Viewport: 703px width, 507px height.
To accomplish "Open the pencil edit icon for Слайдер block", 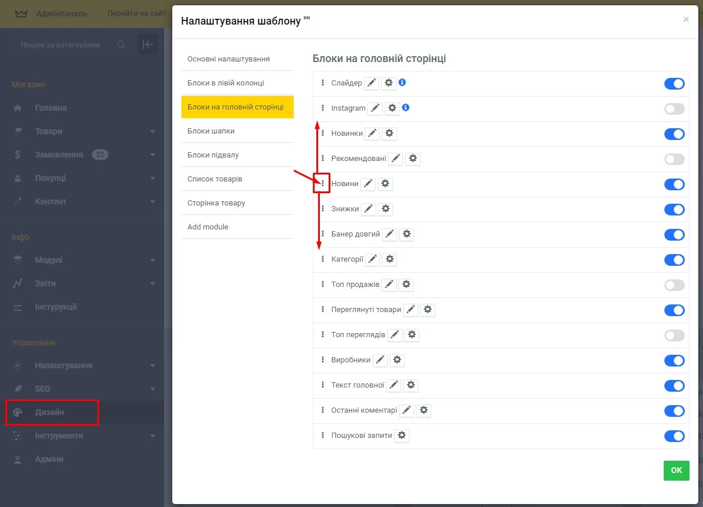I will tap(371, 83).
